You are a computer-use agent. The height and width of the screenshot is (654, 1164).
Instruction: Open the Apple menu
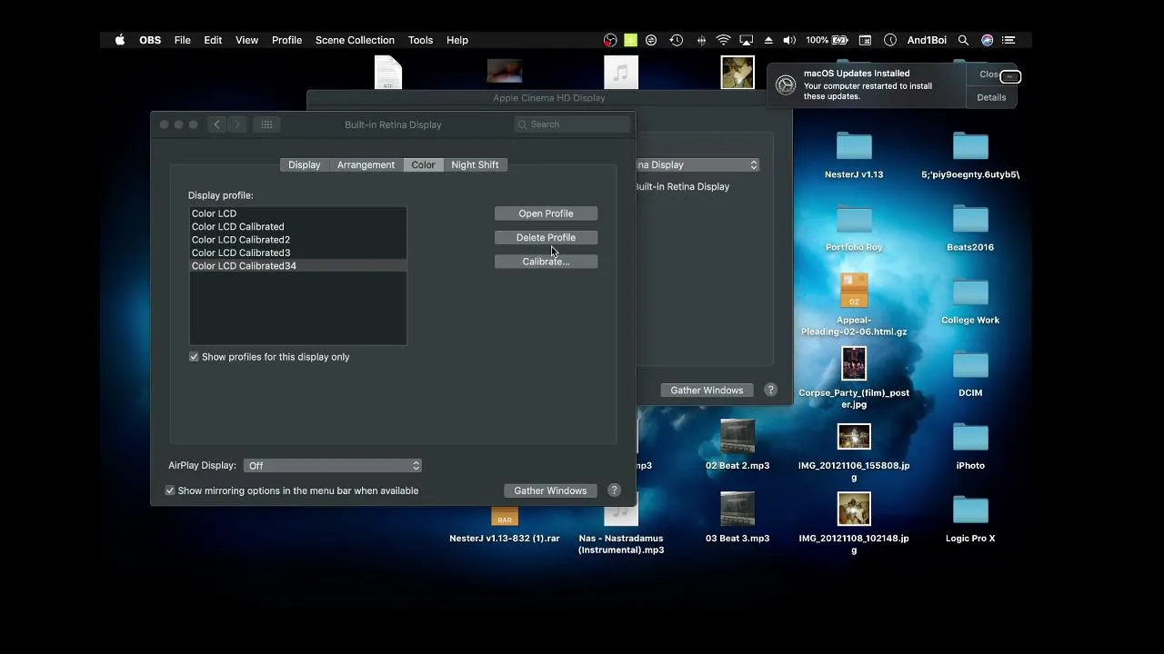click(x=119, y=40)
